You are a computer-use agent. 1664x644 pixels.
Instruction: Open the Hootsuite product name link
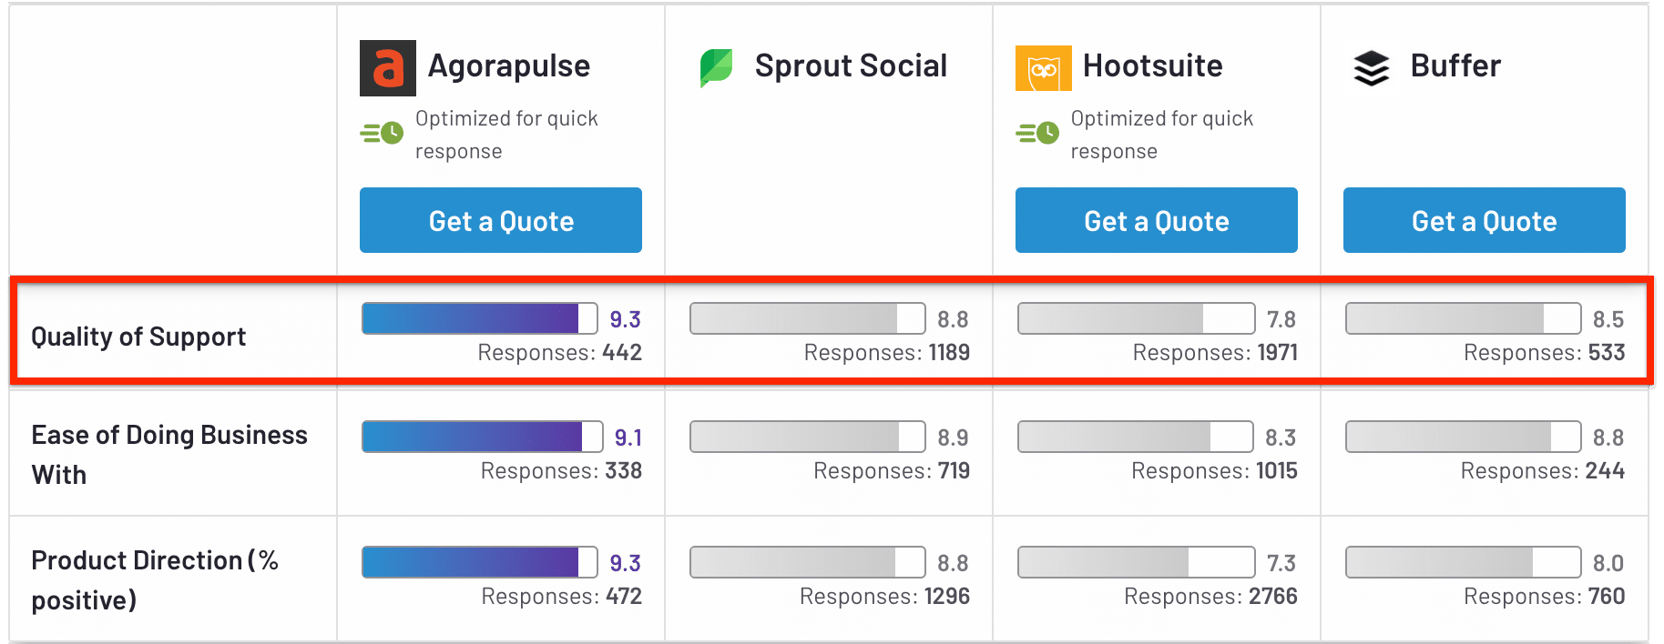tap(1152, 66)
